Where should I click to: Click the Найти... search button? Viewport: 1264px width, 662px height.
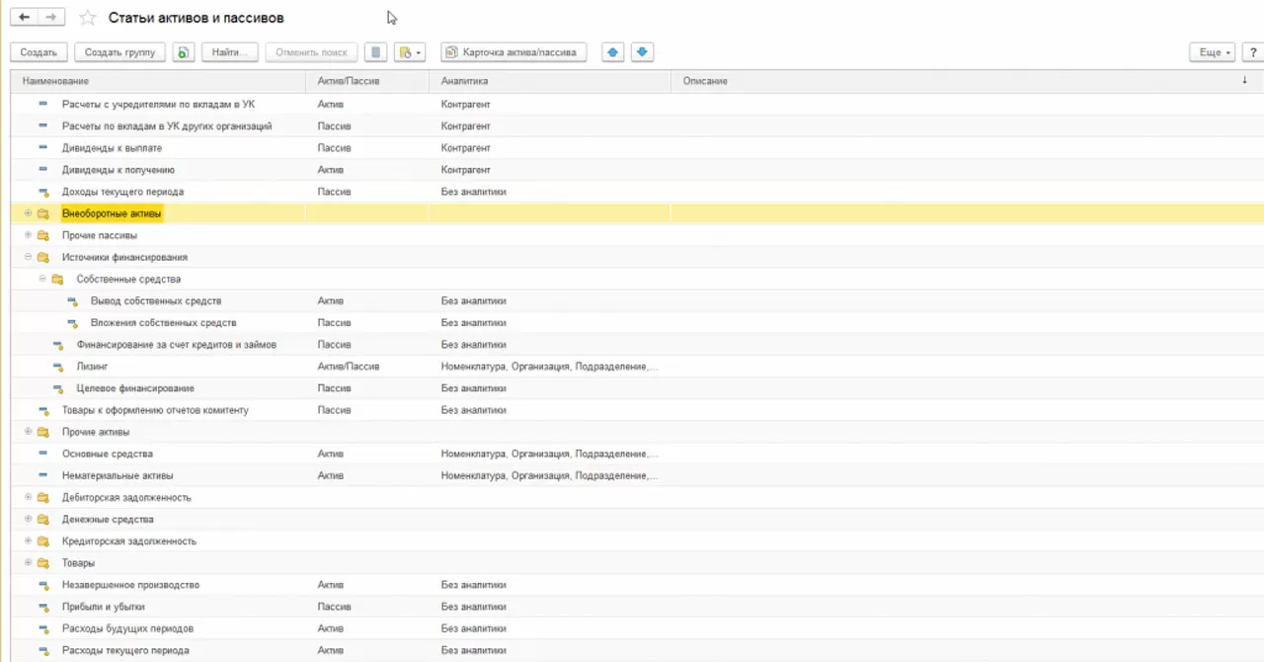[230, 52]
